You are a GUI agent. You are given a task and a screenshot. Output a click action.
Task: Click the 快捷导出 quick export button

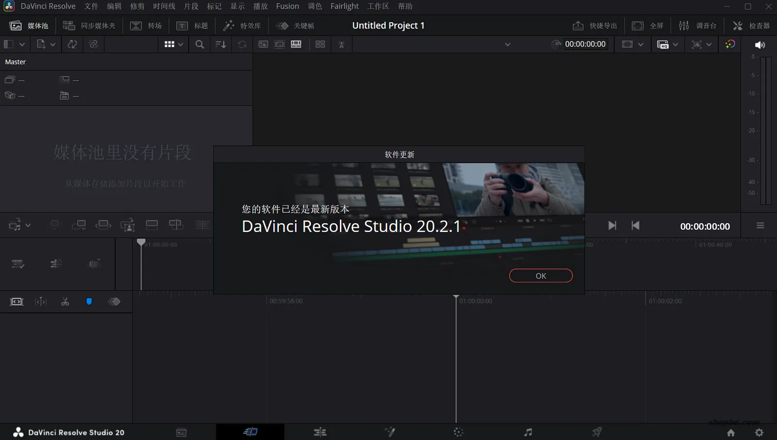tap(595, 26)
